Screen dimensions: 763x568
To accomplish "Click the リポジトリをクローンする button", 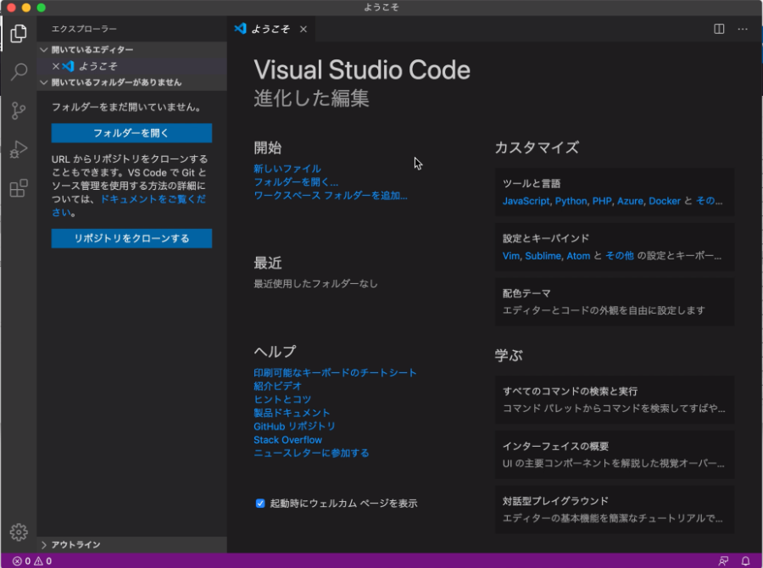I will (132, 238).
